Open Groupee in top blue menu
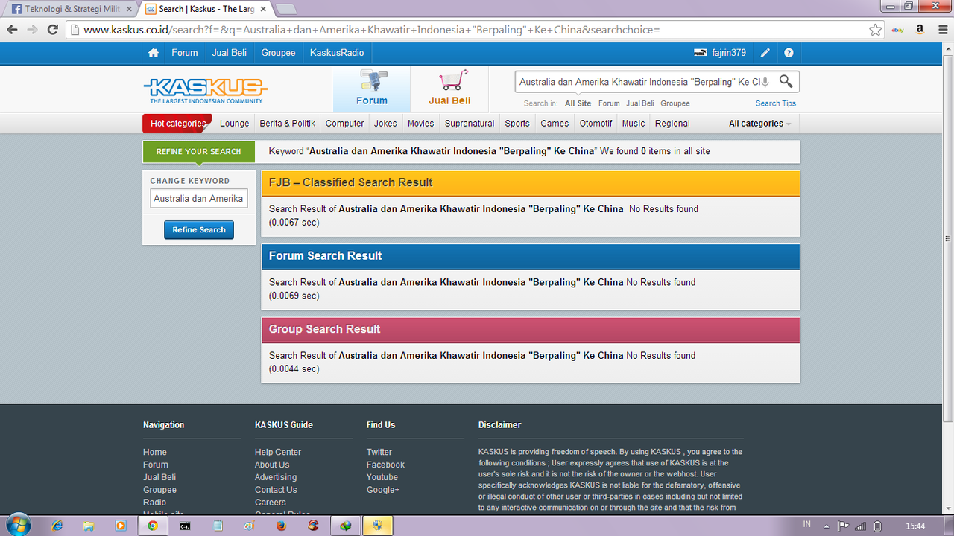The image size is (954, 536). 278,53
